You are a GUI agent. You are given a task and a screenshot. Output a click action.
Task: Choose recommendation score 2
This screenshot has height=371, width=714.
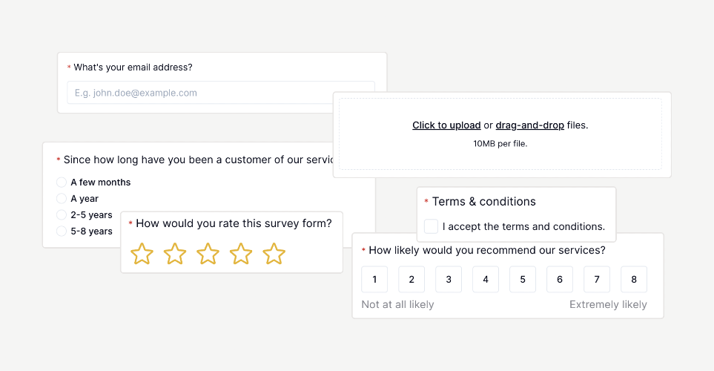point(411,280)
